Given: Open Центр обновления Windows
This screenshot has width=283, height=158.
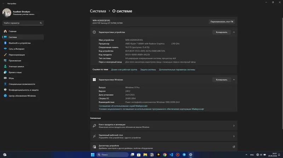Looking at the screenshot, I should click(23, 96).
